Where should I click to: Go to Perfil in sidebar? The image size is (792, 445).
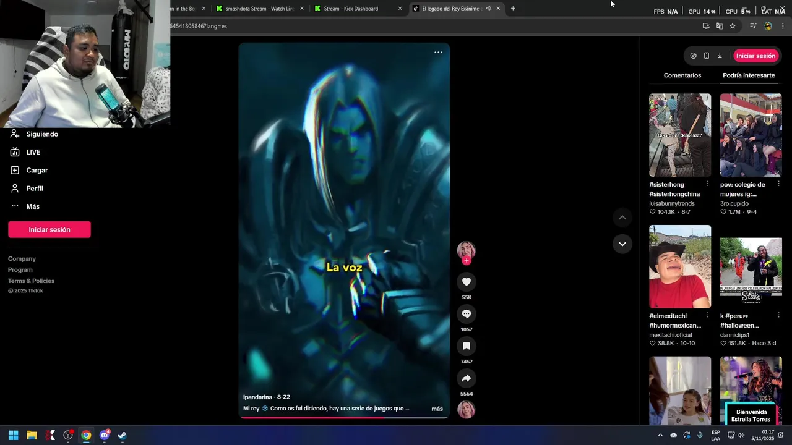tap(27, 189)
